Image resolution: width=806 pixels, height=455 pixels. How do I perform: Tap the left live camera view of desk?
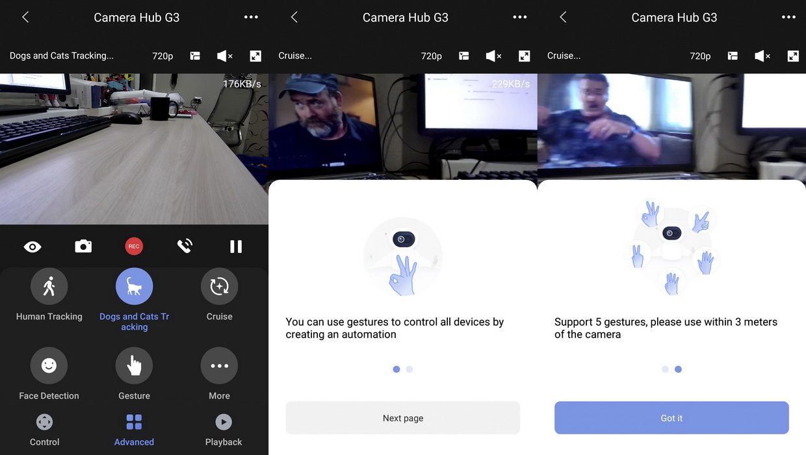coord(134,149)
